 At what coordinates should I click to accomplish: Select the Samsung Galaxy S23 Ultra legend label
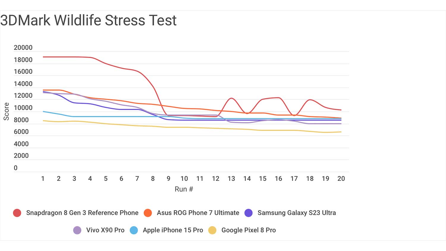pos(297,213)
